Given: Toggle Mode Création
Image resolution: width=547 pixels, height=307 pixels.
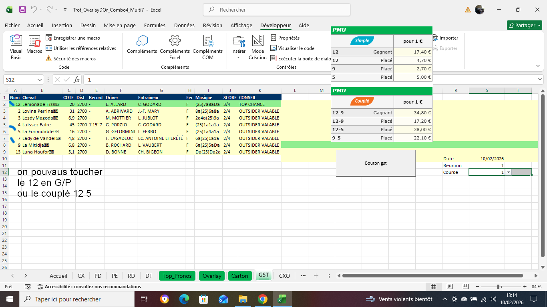Looking at the screenshot, I should click(257, 47).
